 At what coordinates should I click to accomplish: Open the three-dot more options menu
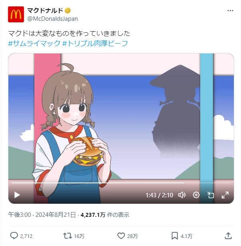[230, 10]
